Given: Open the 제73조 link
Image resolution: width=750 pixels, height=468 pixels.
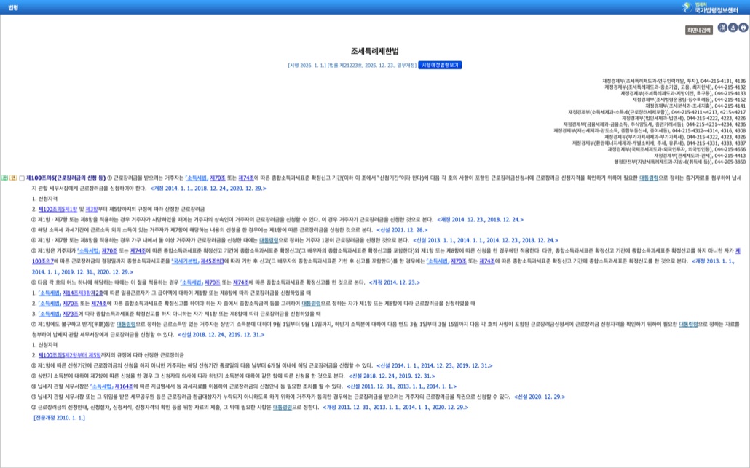Looking at the screenshot, I should (x=71, y=314).
